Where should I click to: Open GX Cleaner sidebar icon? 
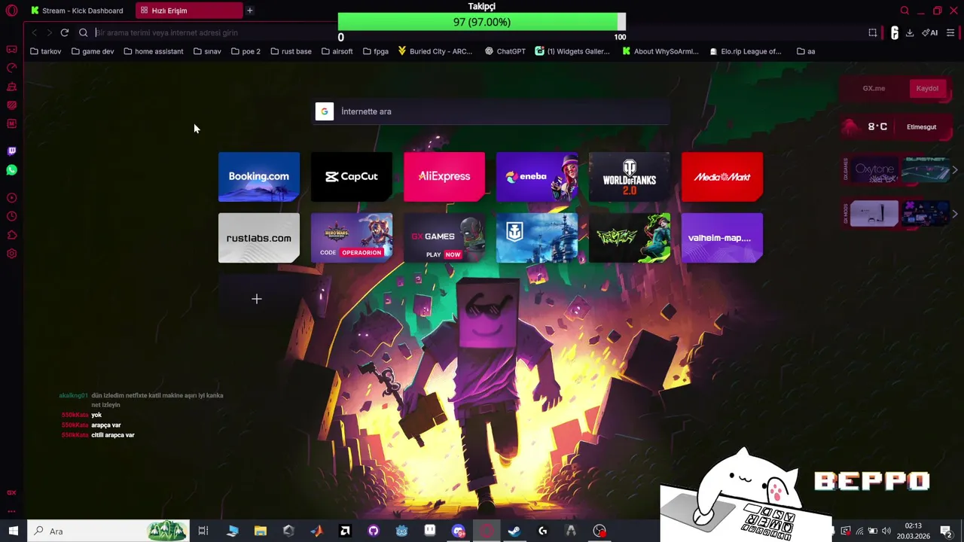point(11,87)
